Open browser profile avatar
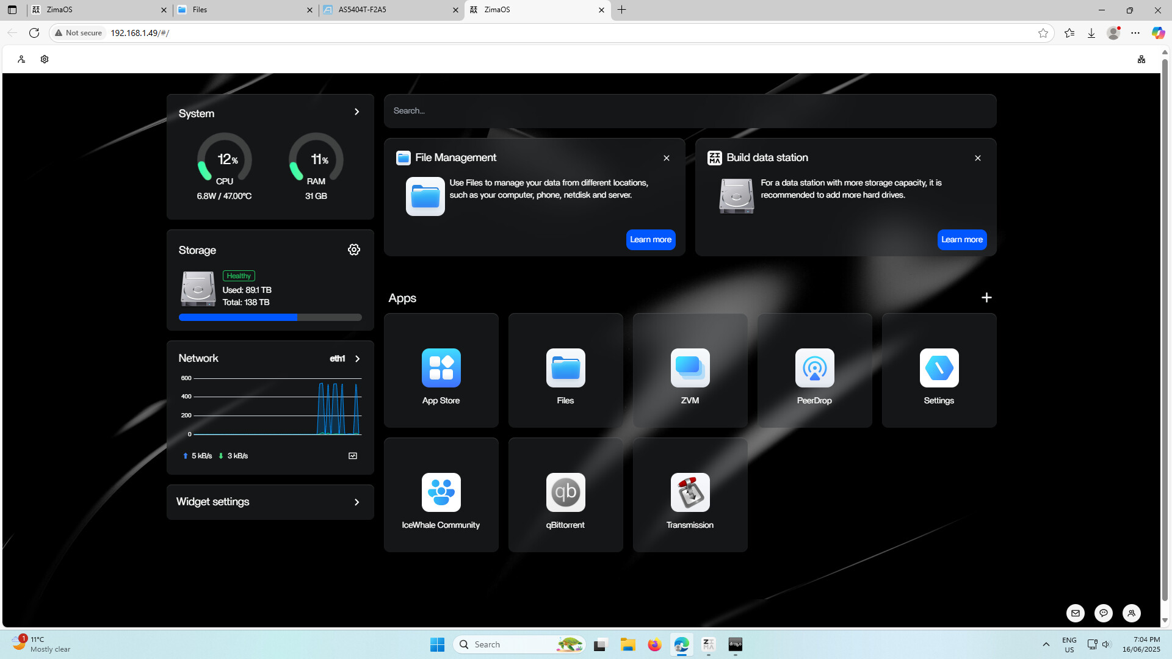 click(1113, 33)
